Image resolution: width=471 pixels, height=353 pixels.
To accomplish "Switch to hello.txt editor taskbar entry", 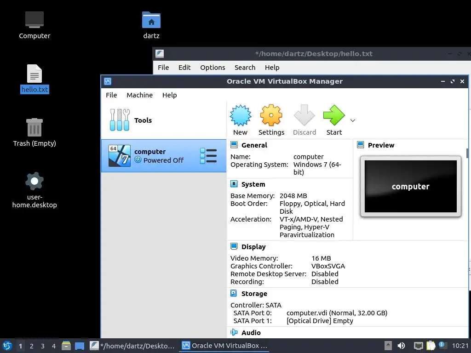I will tap(132, 346).
